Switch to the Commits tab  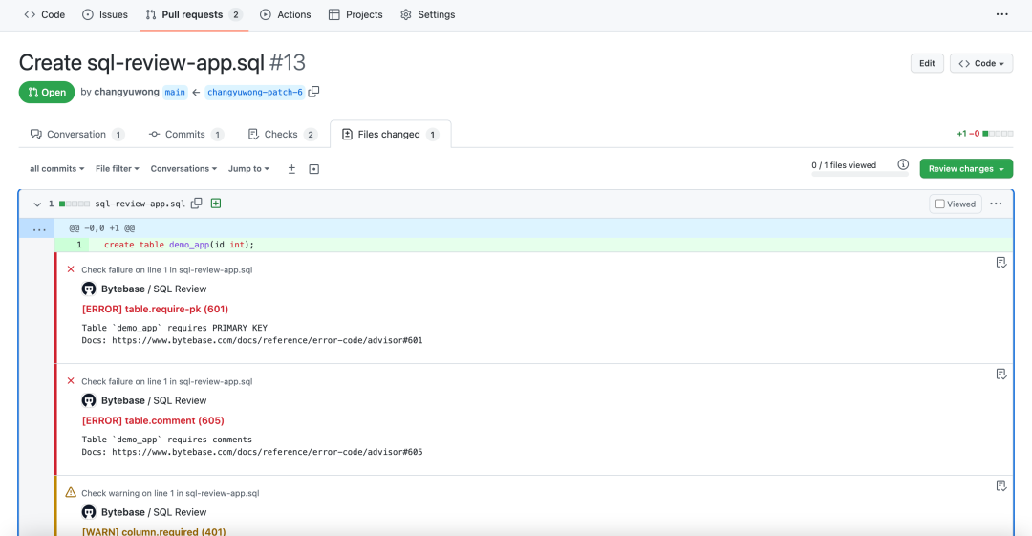click(186, 135)
